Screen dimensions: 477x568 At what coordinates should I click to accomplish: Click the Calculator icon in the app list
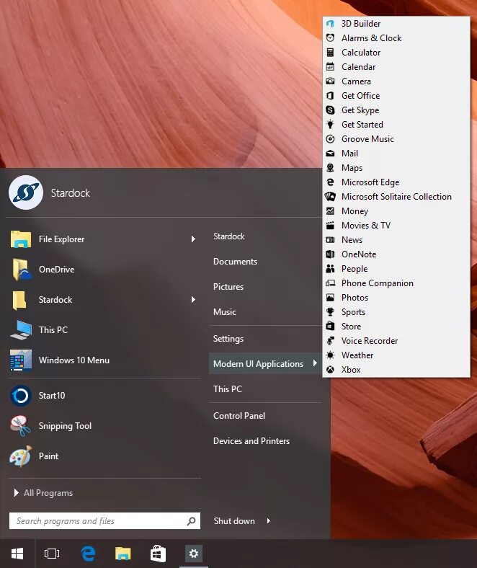(330, 52)
